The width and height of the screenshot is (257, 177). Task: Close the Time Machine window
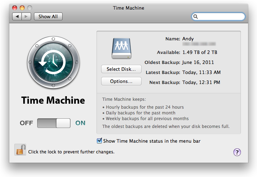point(15,8)
